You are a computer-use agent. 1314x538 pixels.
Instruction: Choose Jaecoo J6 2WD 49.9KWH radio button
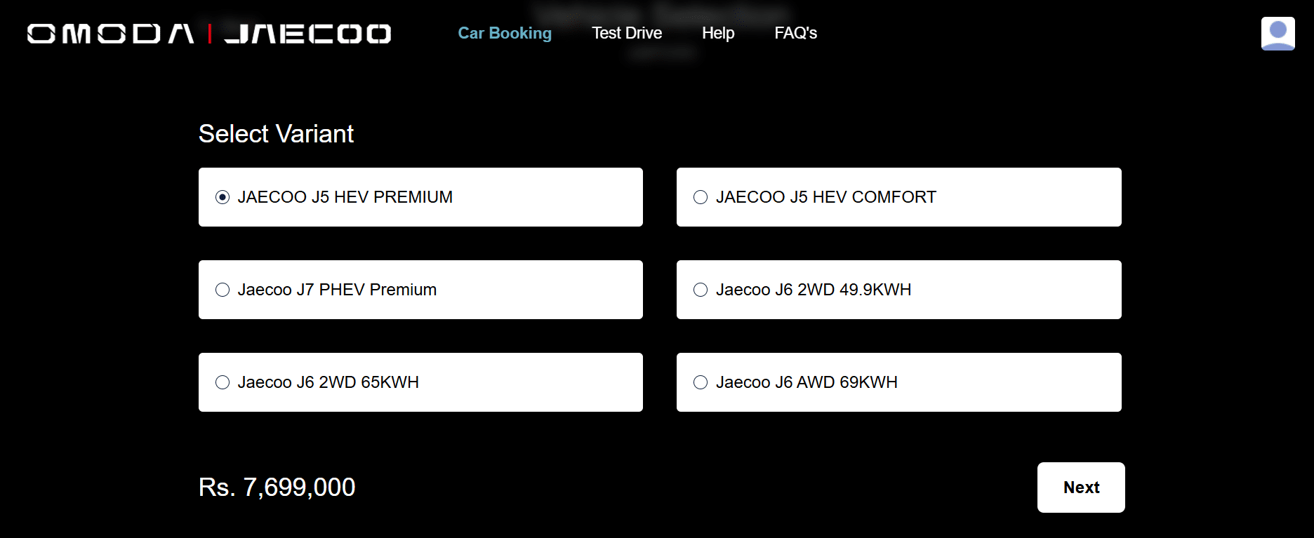coord(701,290)
